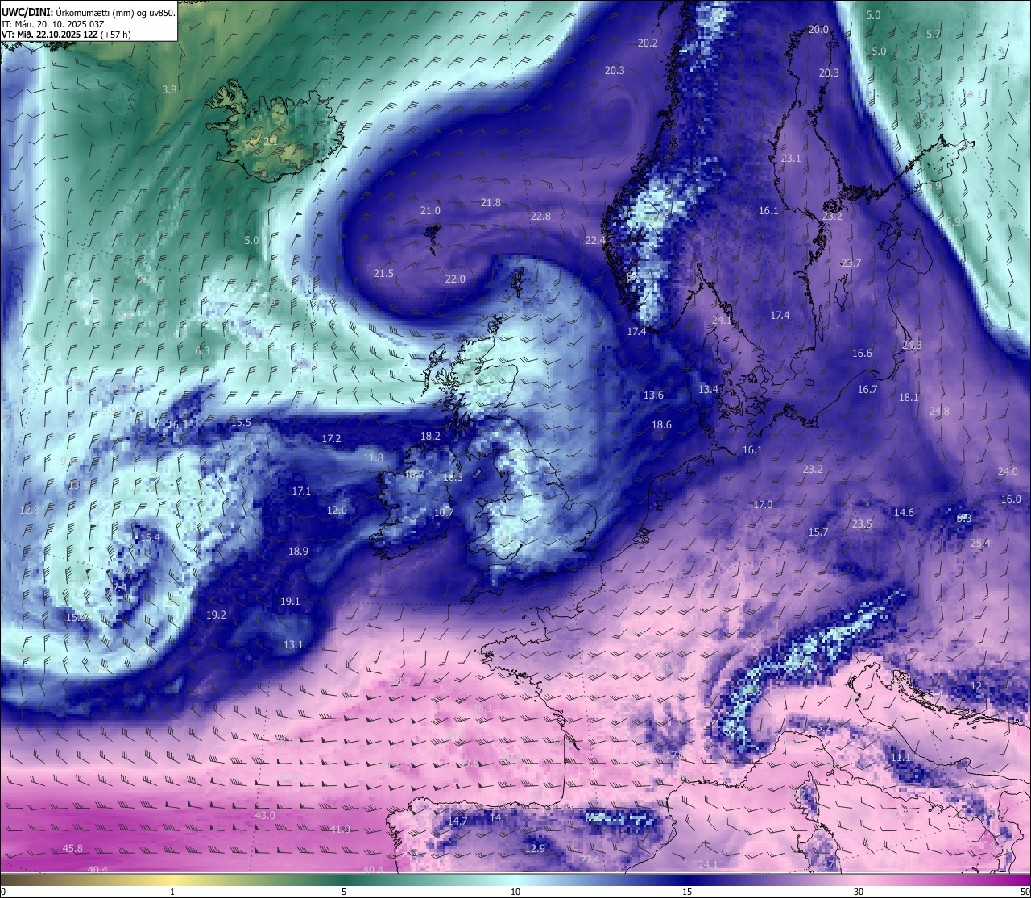Click the 13.6 value on the map
Viewport: 1031px width, 898px height.
(x=653, y=395)
